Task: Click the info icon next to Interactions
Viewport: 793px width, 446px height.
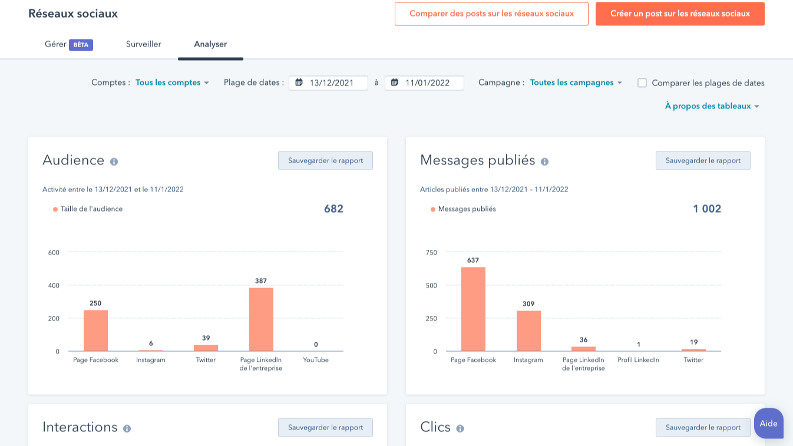Action: [x=125, y=428]
